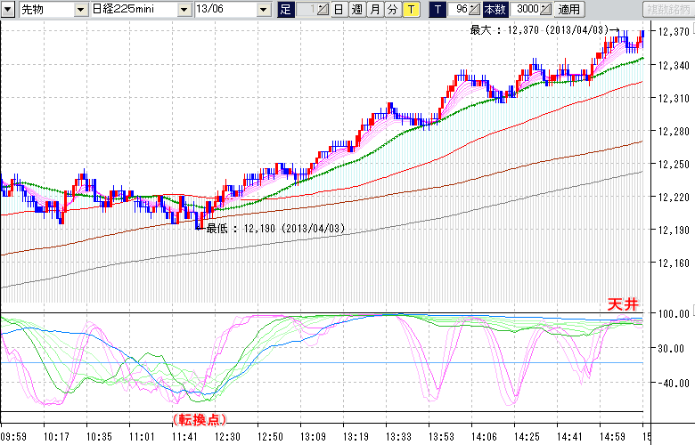Expand the 13/06 contract month dropdown

point(263,10)
